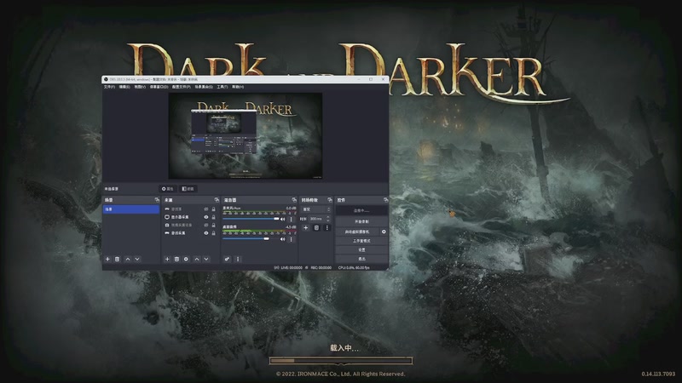Viewport: 682px width, 383px height.
Task: Select the highlighted scene in Scenes list
Action: point(131,209)
